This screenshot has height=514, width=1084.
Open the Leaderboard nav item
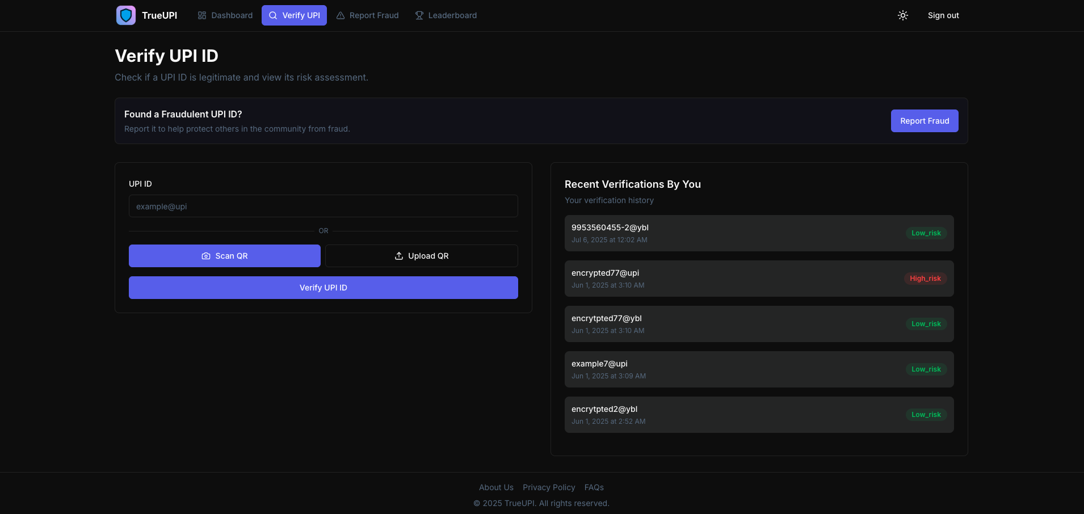click(x=446, y=15)
